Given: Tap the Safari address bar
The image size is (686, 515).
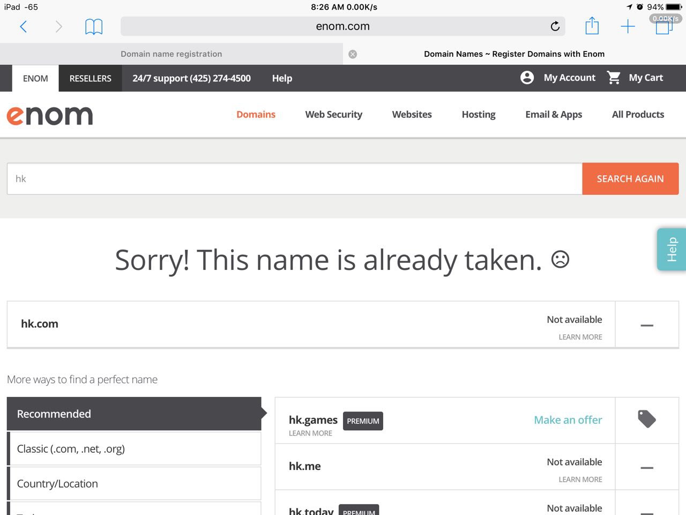Looking at the screenshot, I should pos(343,26).
